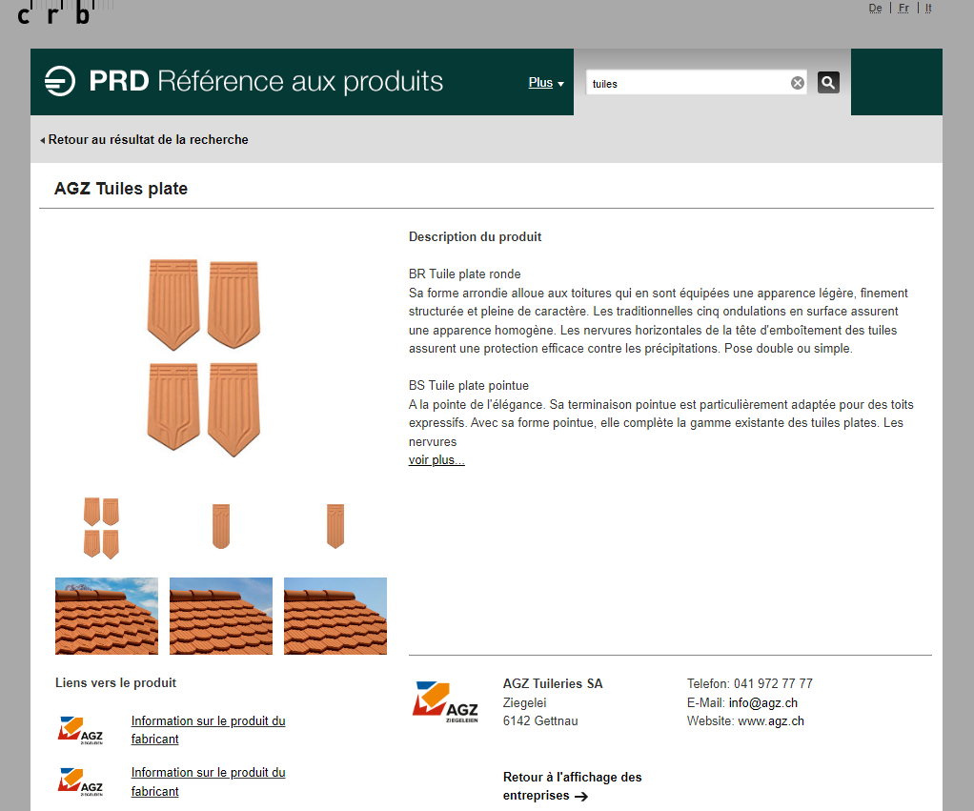
Task: Click 6142 Gettnau address text
Action: (540, 721)
